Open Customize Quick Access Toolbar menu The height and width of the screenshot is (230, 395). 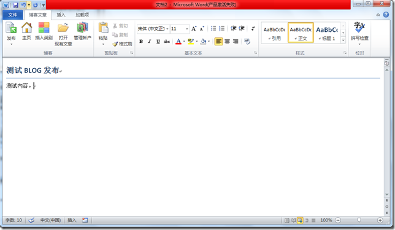[x=44, y=5]
